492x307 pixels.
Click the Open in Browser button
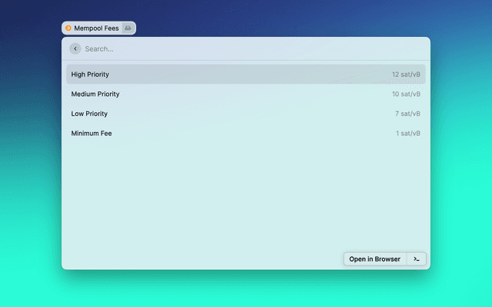coord(374,259)
